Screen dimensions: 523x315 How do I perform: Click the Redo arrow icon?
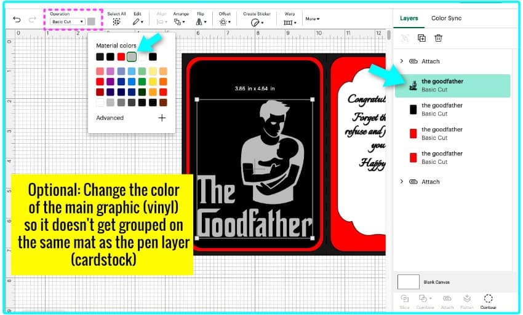click(x=33, y=20)
